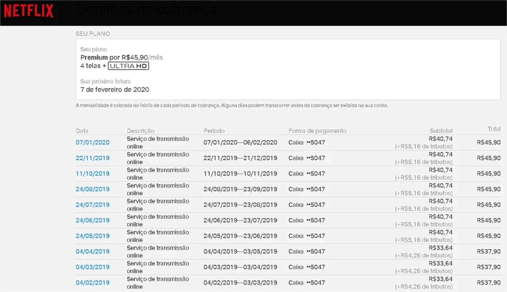The image size is (507, 292).
Task: Click 'Caixa ••5047' in the 07/01/2020 row
Action: click(x=307, y=142)
